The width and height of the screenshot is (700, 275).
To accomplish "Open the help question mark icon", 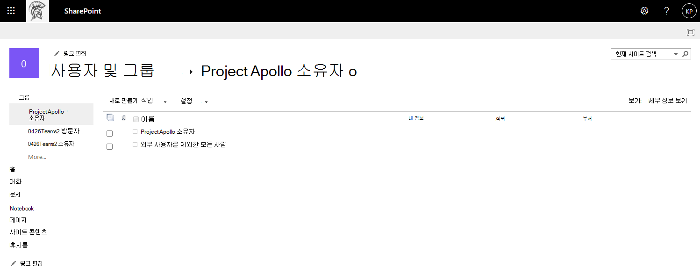I will (667, 11).
